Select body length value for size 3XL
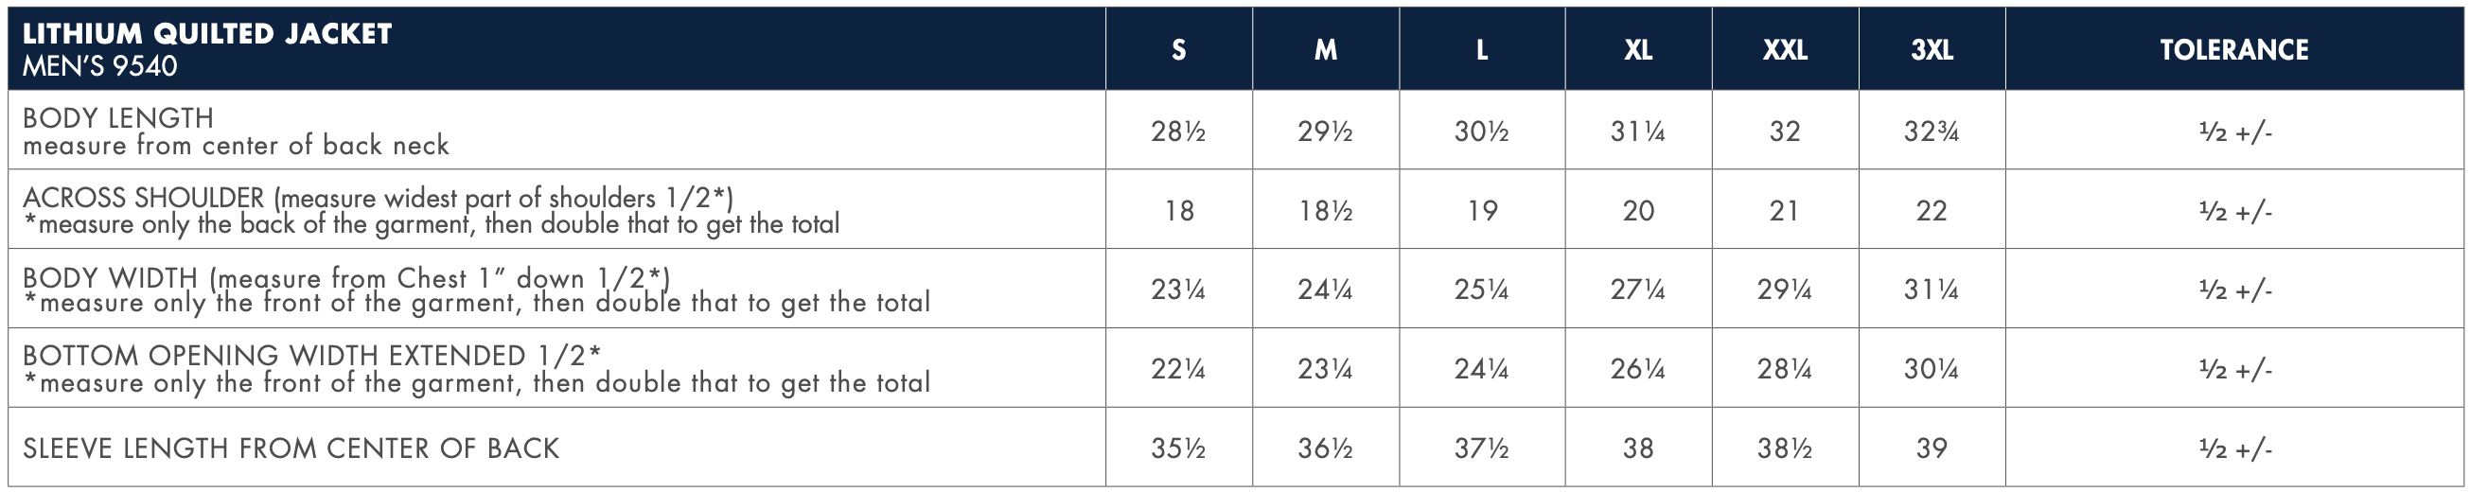The image size is (2470, 492). 1932,131
